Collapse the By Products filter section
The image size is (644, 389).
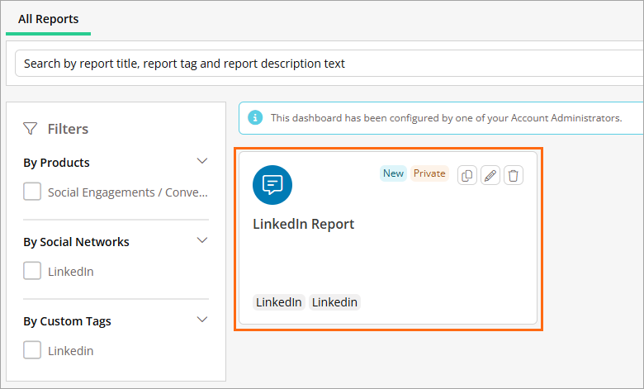pyautogui.click(x=202, y=160)
